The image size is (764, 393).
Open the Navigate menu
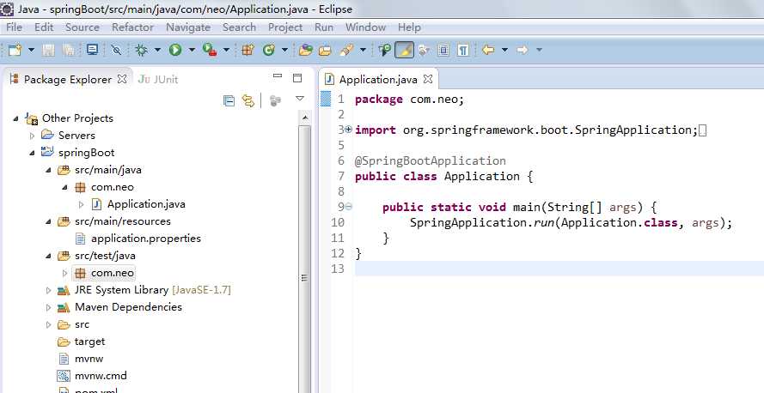click(x=188, y=27)
